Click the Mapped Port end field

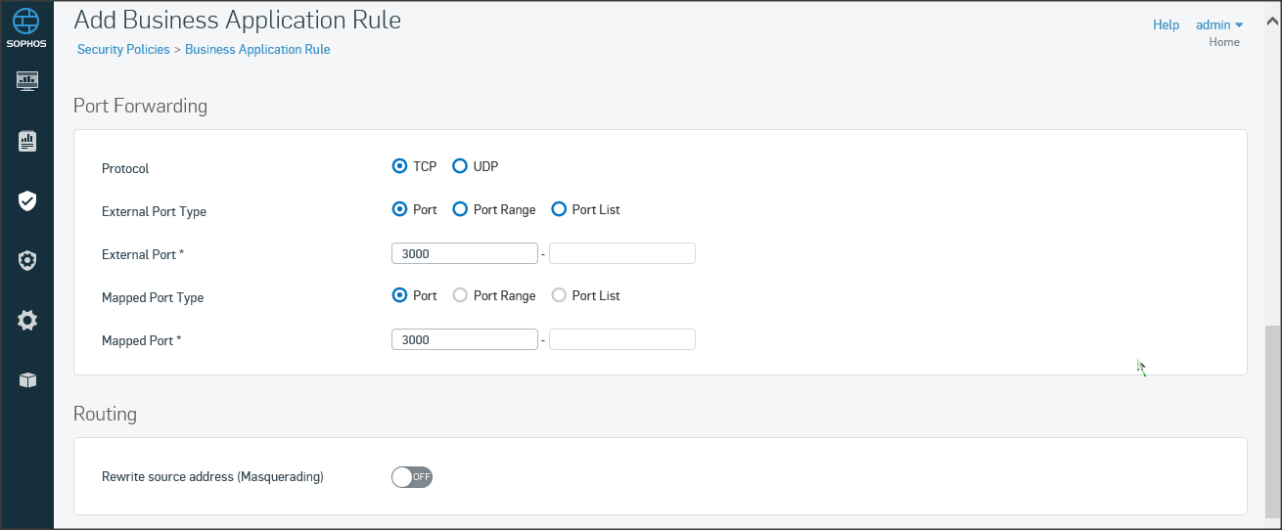tap(622, 339)
